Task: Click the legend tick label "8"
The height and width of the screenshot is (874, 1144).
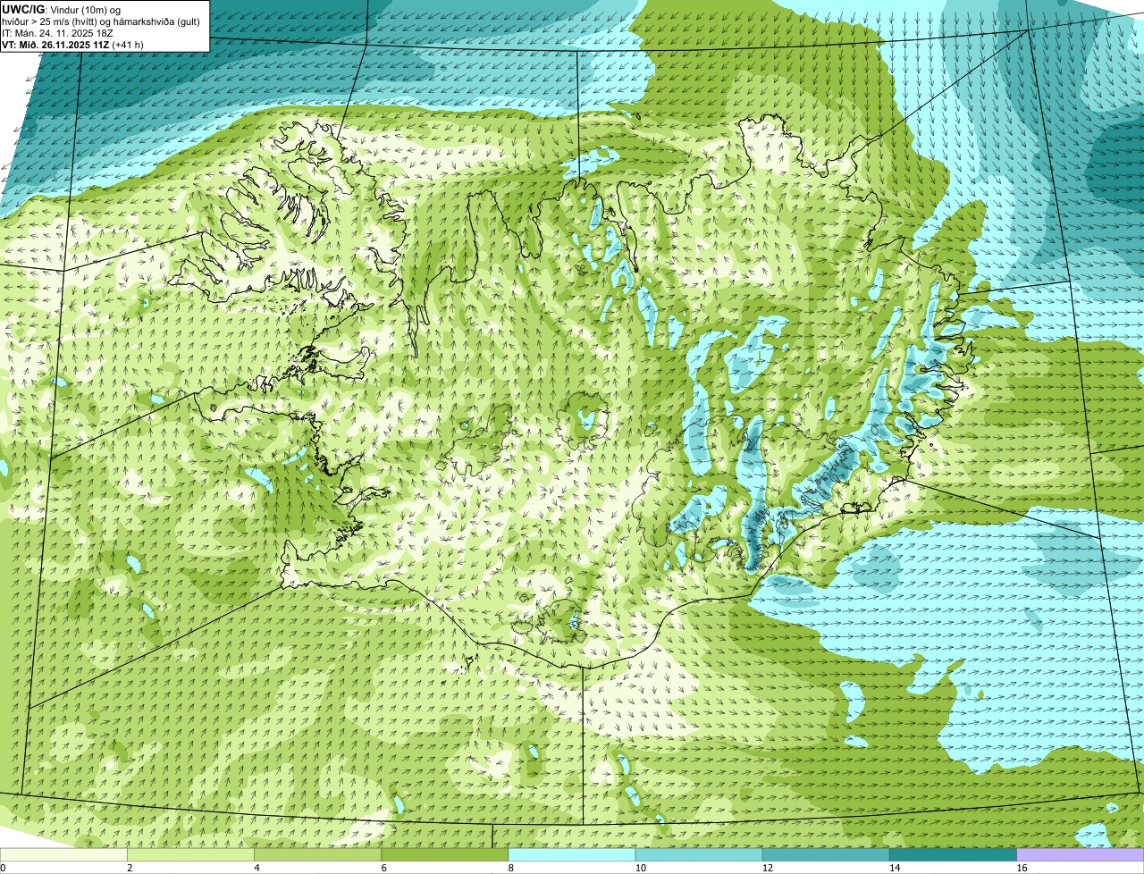Action: 510,868
